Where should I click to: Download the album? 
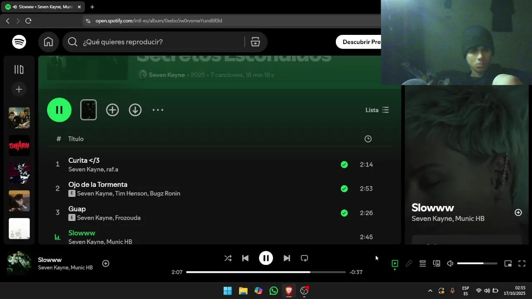pyautogui.click(x=135, y=110)
